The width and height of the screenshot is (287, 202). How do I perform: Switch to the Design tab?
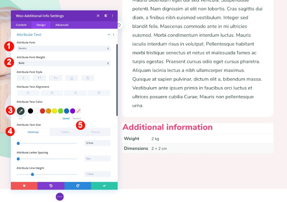coord(41,25)
